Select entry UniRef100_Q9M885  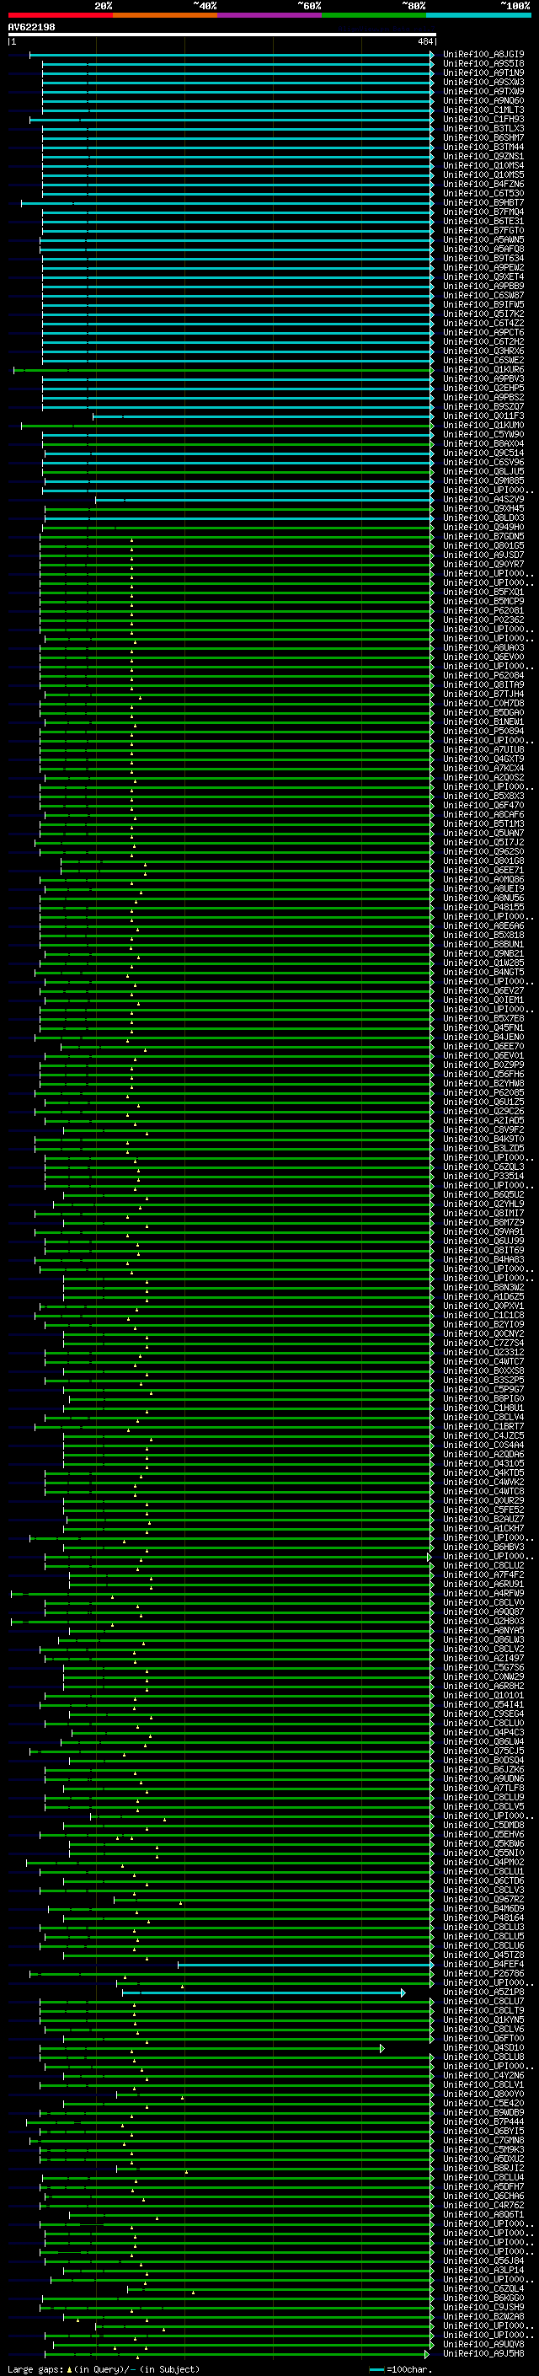483,480
